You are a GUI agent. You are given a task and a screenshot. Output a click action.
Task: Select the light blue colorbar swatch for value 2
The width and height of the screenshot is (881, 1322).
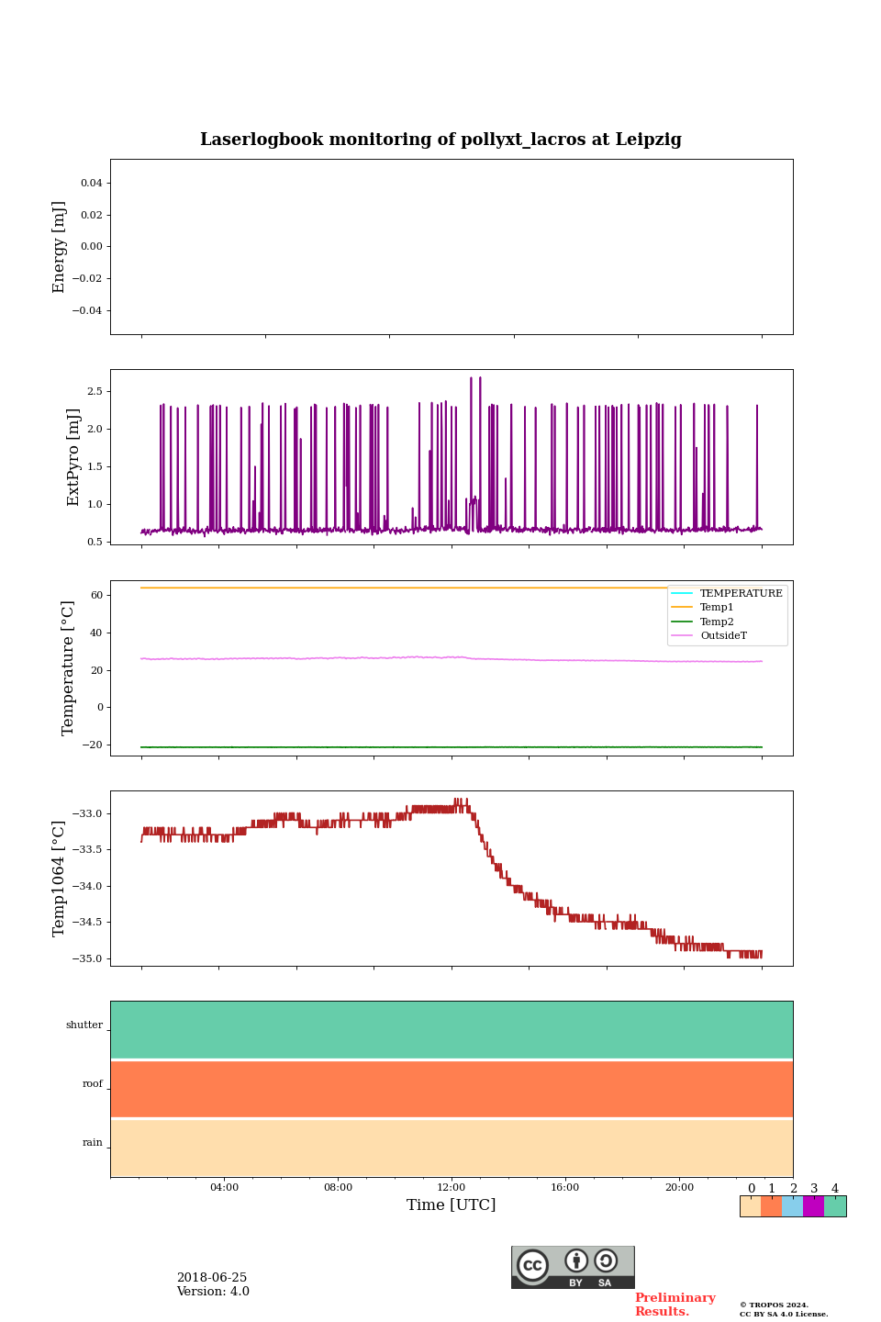pos(792,1206)
